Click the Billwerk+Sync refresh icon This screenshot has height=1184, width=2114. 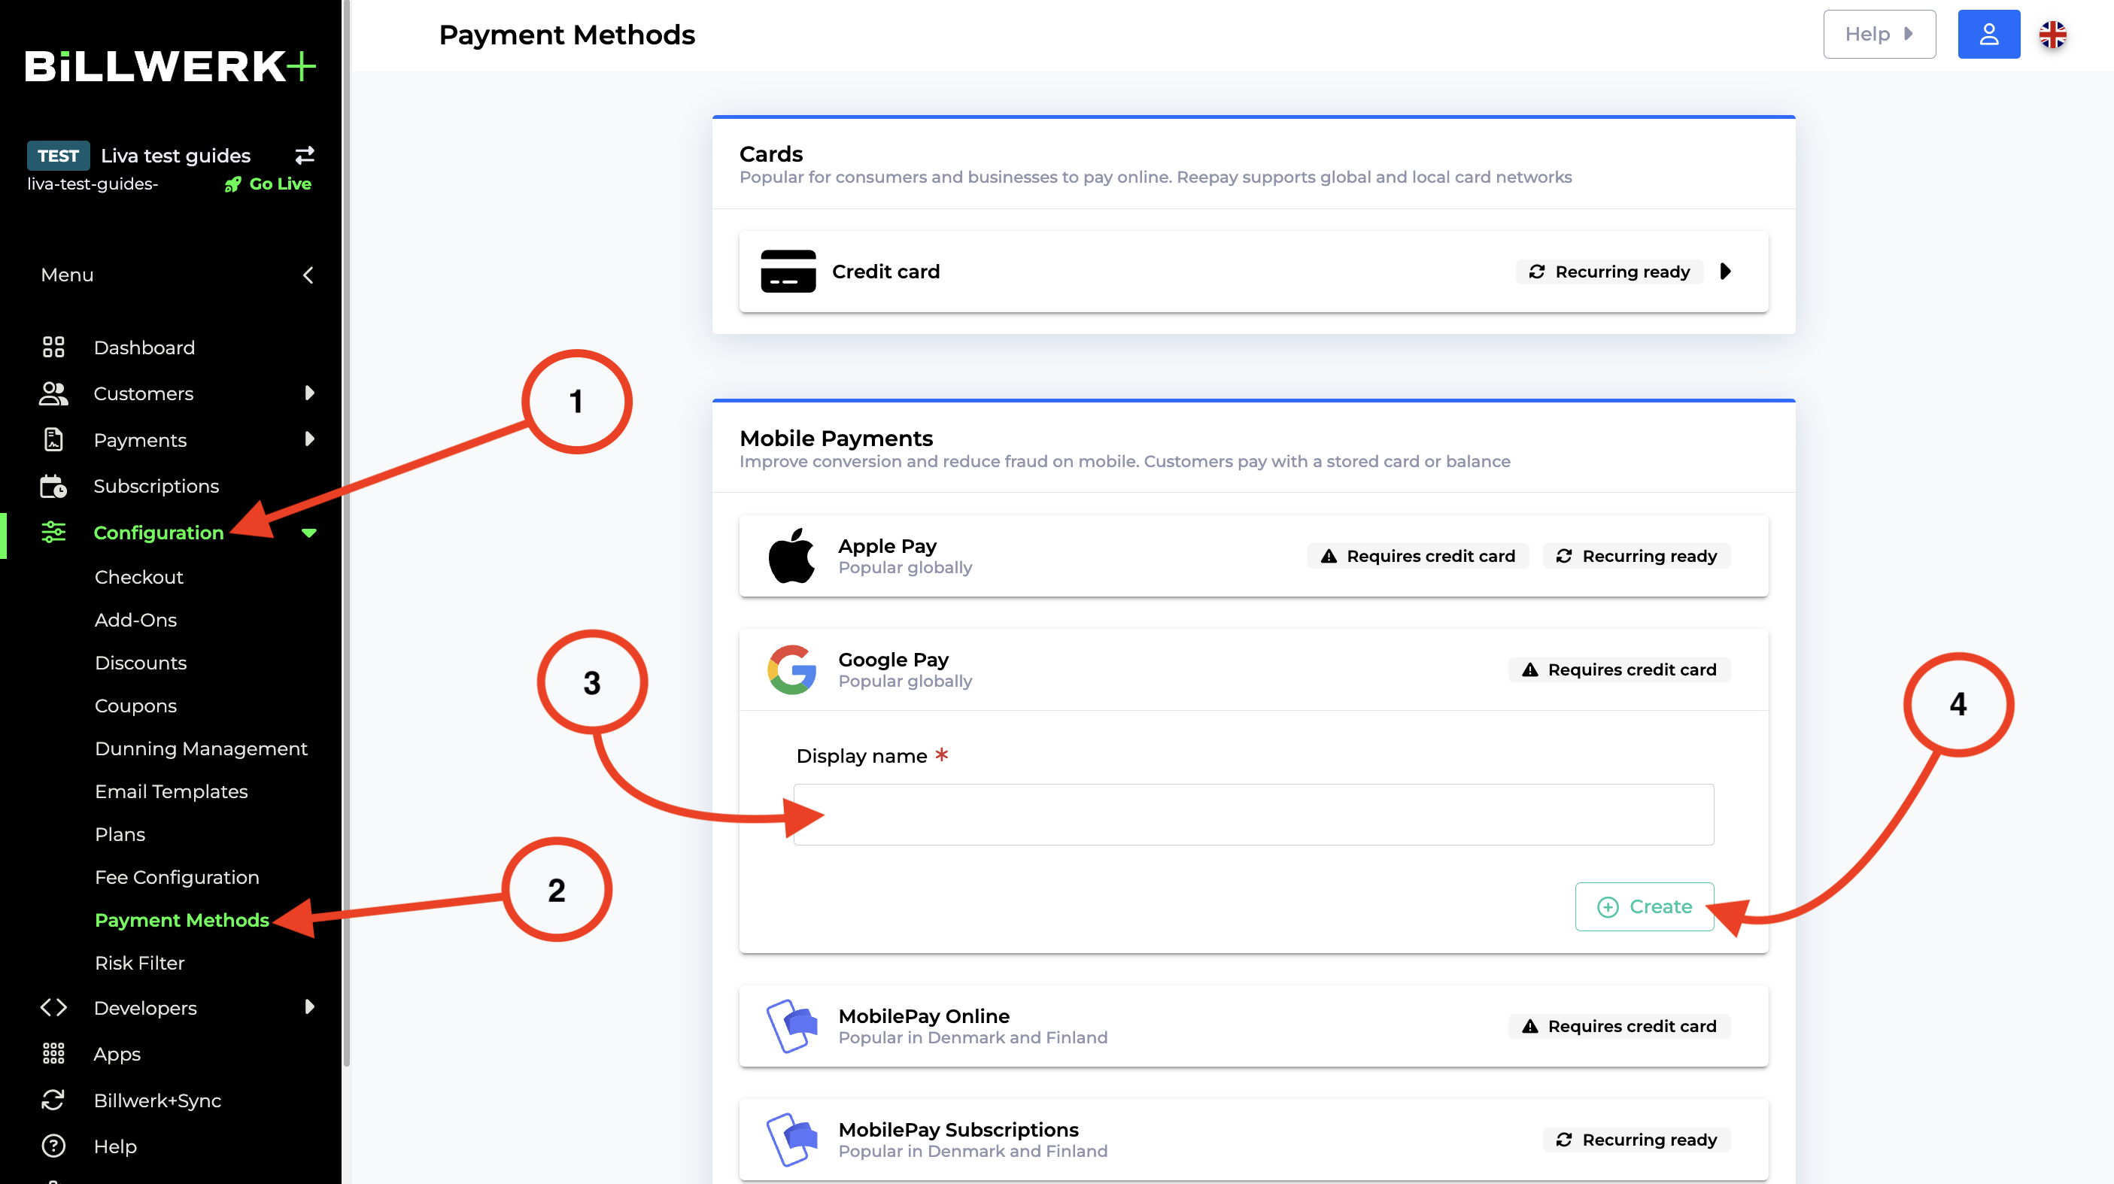53,1100
